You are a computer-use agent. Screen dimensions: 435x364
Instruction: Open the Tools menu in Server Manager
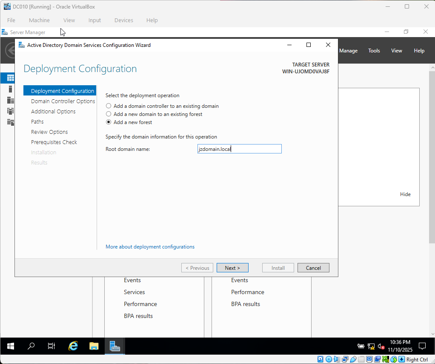pos(374,50)
